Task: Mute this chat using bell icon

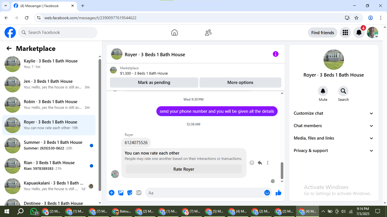Action: tap(323, 91)
